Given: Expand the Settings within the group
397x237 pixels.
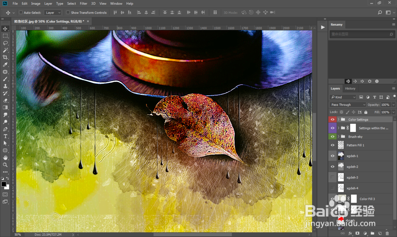Looking at the screenshot, I should pyautogui.click(x=339, y=128).
